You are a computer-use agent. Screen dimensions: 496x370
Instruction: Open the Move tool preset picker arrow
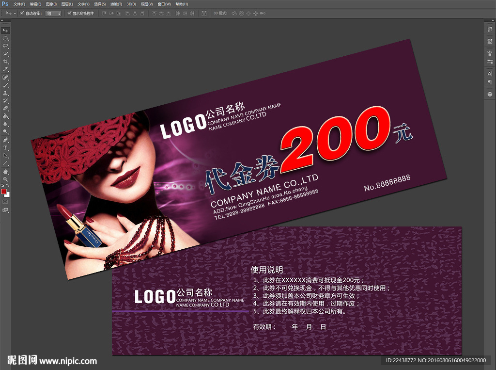pyautogui.click(x=15, y=14)
